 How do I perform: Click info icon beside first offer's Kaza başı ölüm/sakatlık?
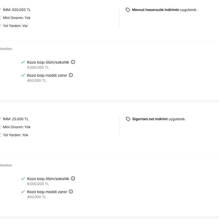point(73,62)
